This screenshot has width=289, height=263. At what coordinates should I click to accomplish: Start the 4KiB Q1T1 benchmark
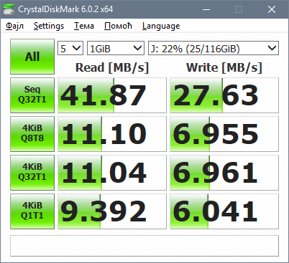pyautogui.click(x=32, y=211)
